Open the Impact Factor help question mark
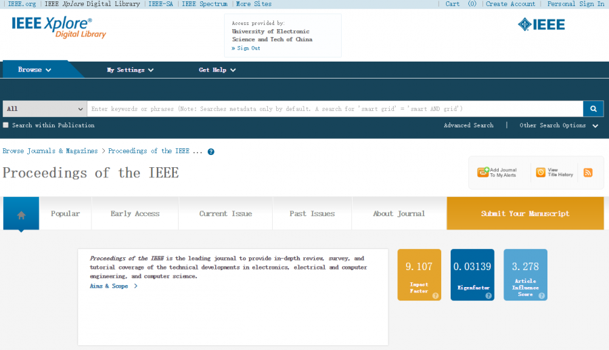Image resolution: width=609 pixels, height=350 pixels. (435, 295)
